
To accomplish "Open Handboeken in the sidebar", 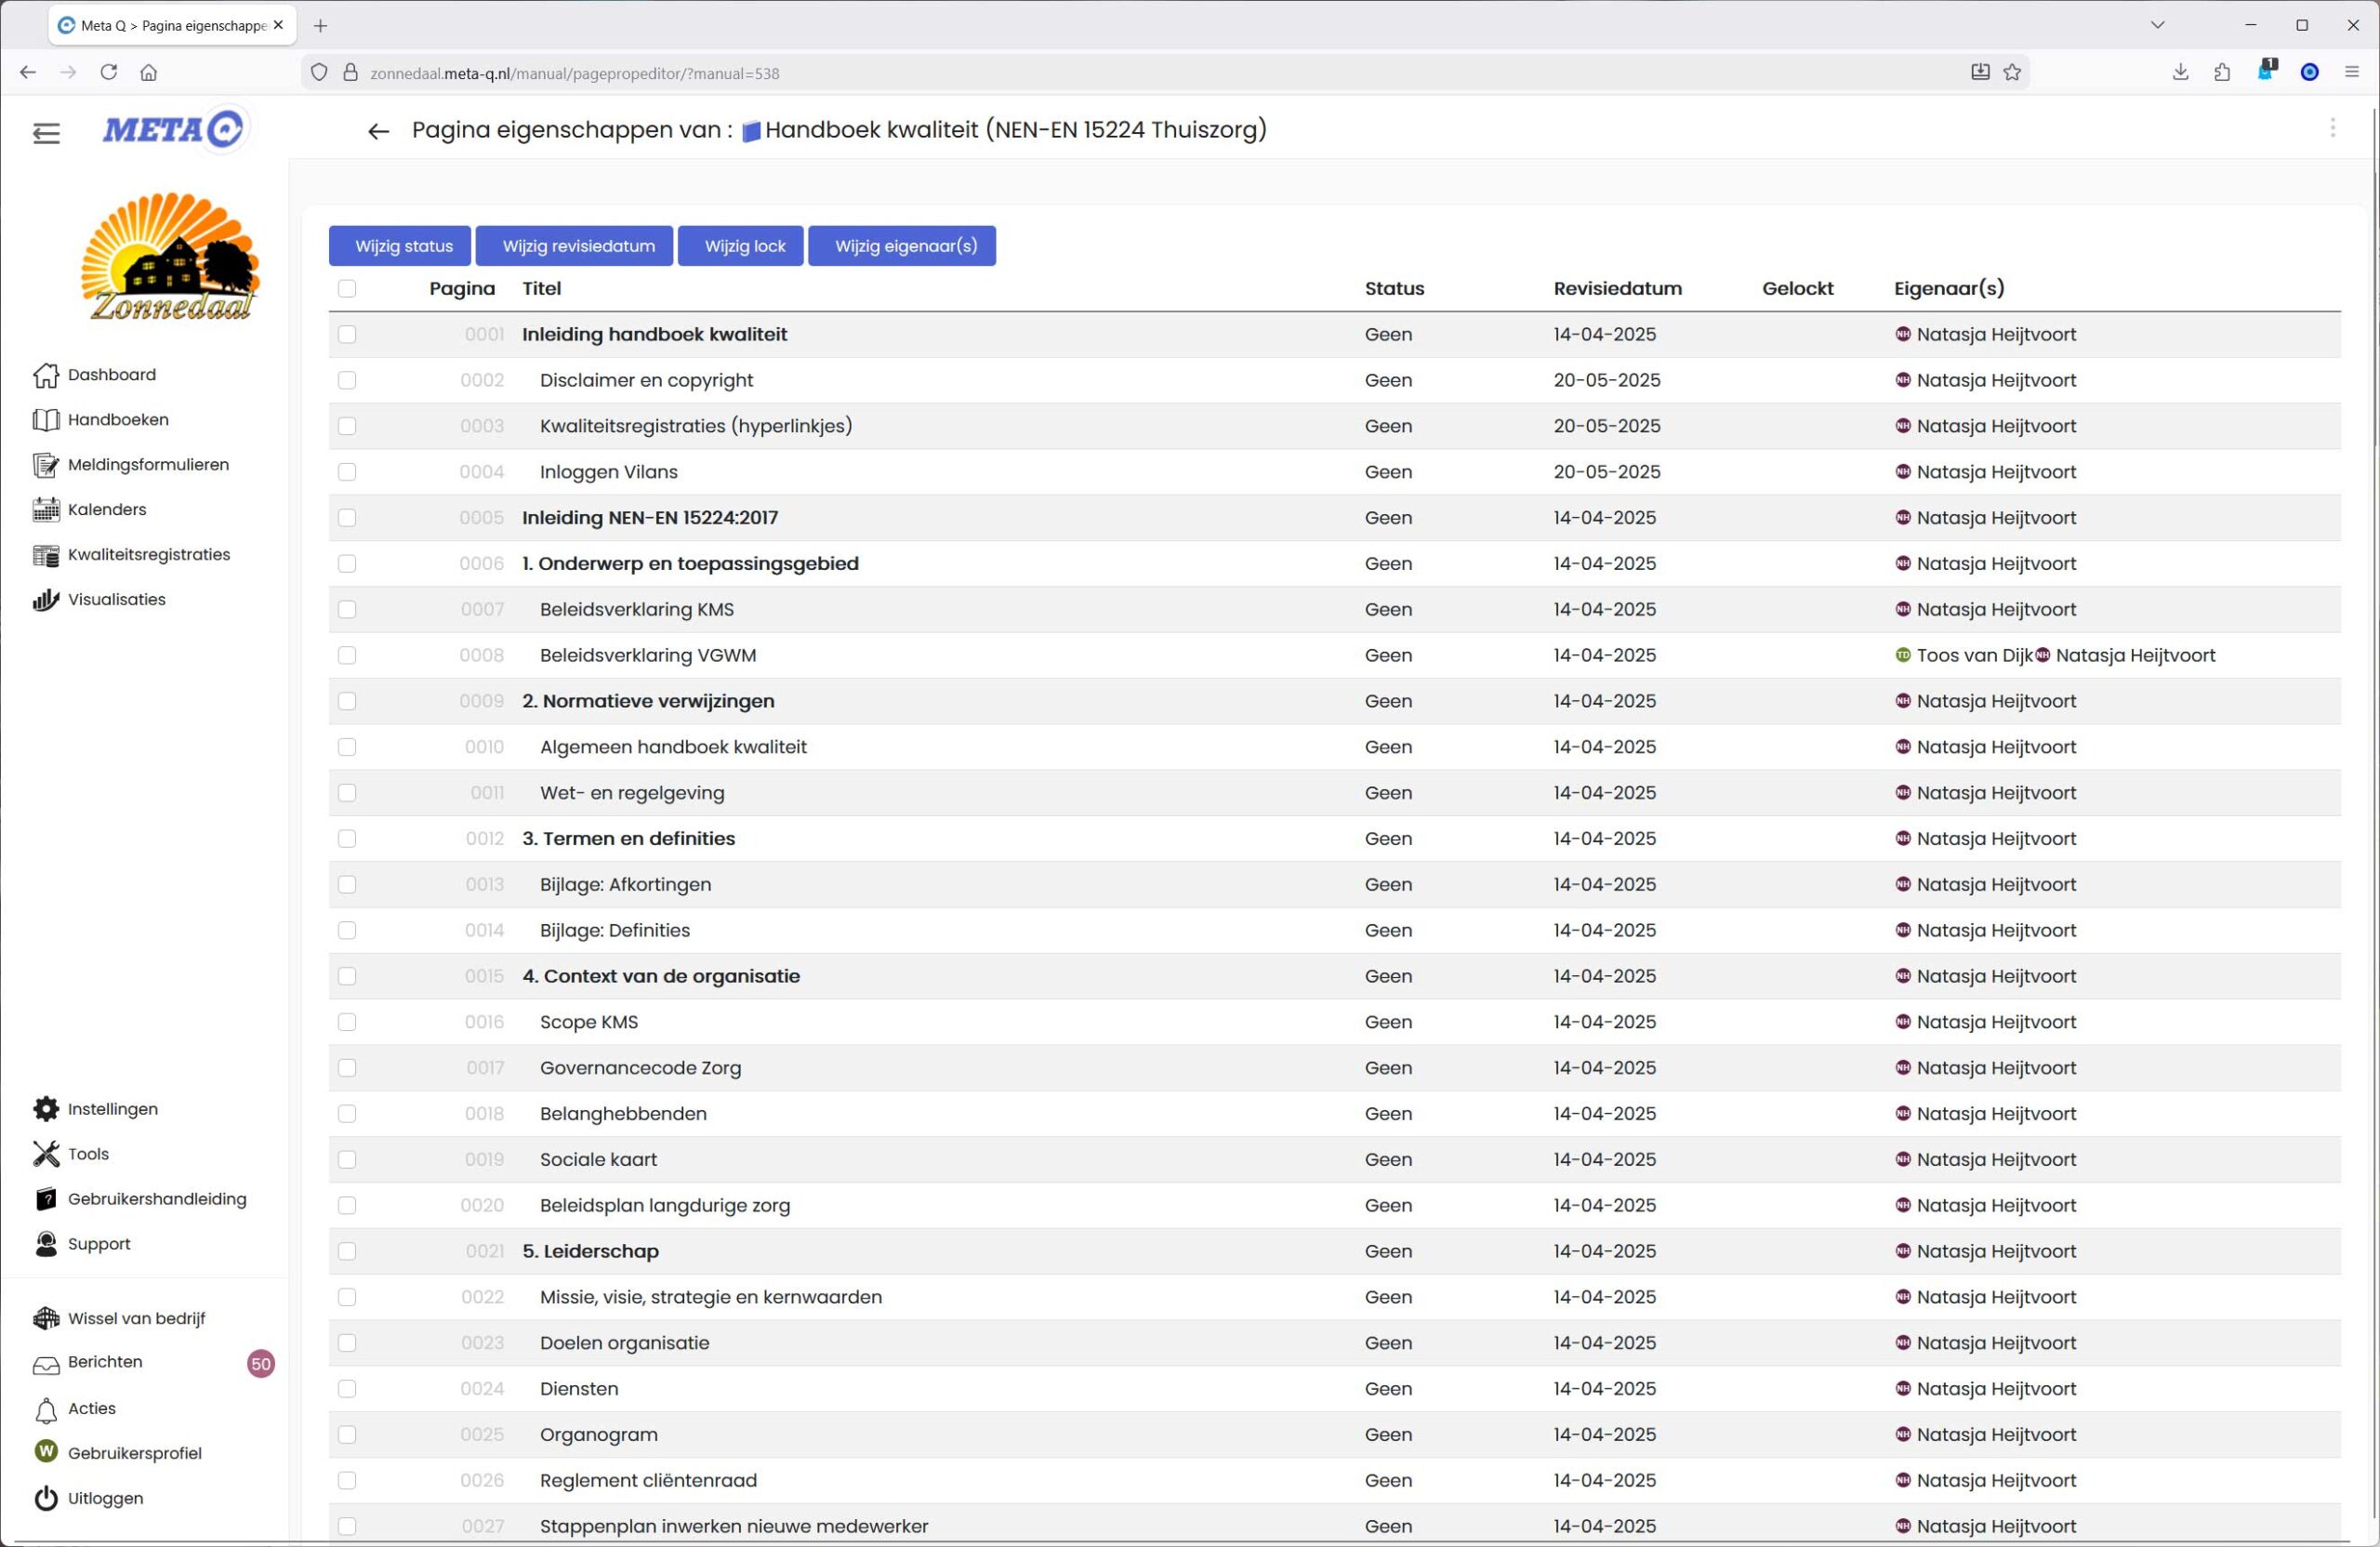I will coord(117,420).
